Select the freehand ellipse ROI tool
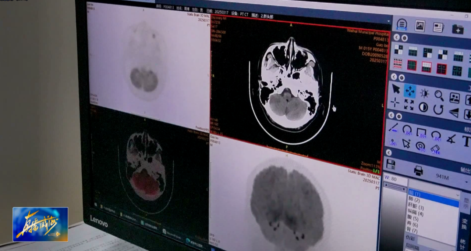 coord(436,136)
